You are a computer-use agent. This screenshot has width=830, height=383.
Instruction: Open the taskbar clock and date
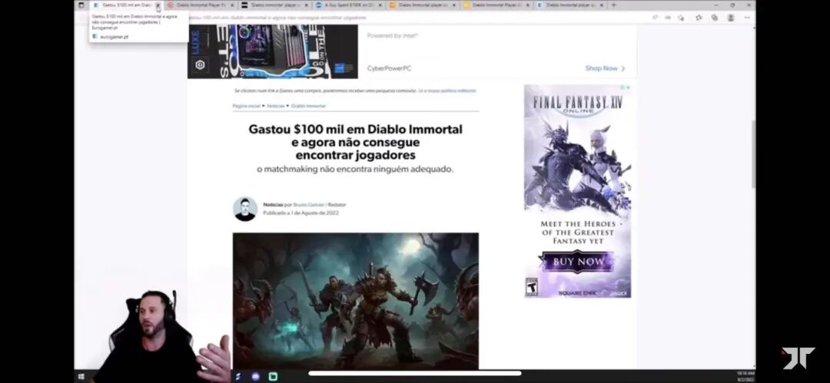(745, 376)
